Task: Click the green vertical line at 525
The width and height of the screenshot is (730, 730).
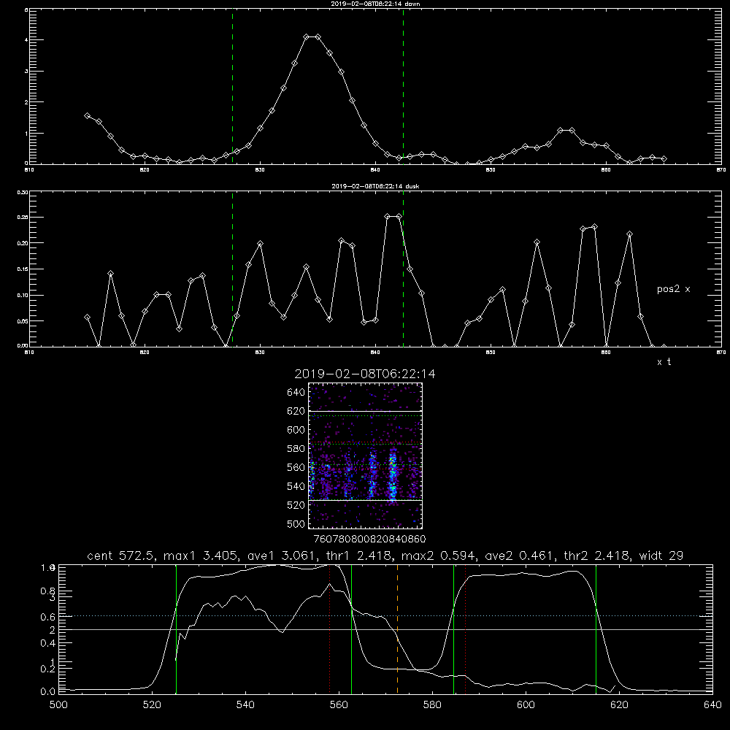Action: pyautogui.click(x=176, y=629)
